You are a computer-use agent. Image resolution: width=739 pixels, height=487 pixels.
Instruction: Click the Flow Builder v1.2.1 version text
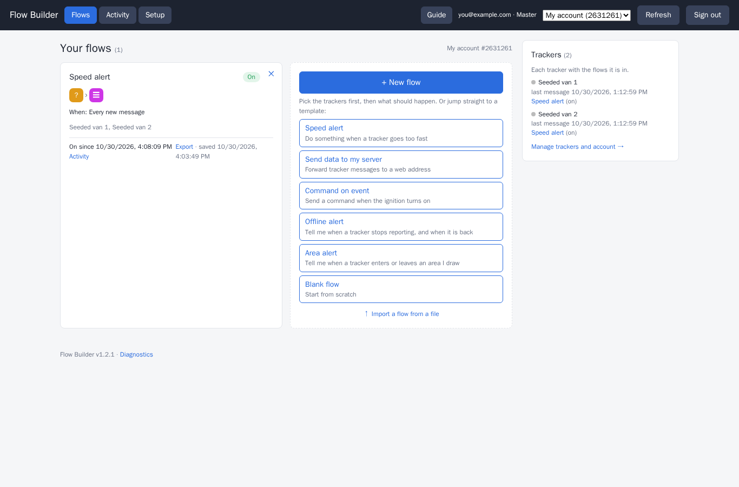tap(87, 354)
